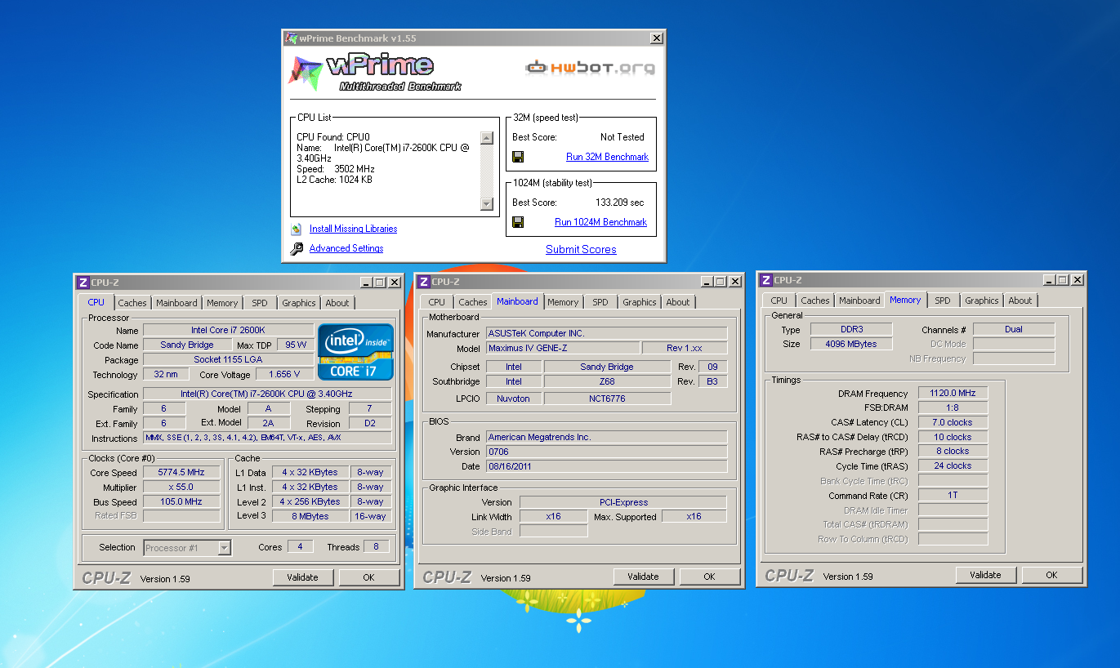
Task: Click the wPrime title bar app icon
Action: [x=291, y=38]
